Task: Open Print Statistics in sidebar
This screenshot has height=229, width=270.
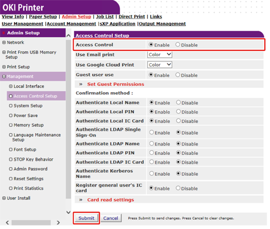Action: tap(28, 188)
